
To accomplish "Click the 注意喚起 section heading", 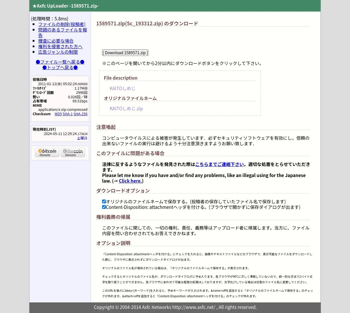I will tap(106, 127).
